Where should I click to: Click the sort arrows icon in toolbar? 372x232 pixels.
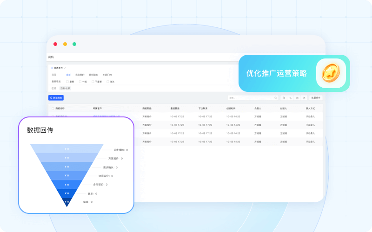290,98
